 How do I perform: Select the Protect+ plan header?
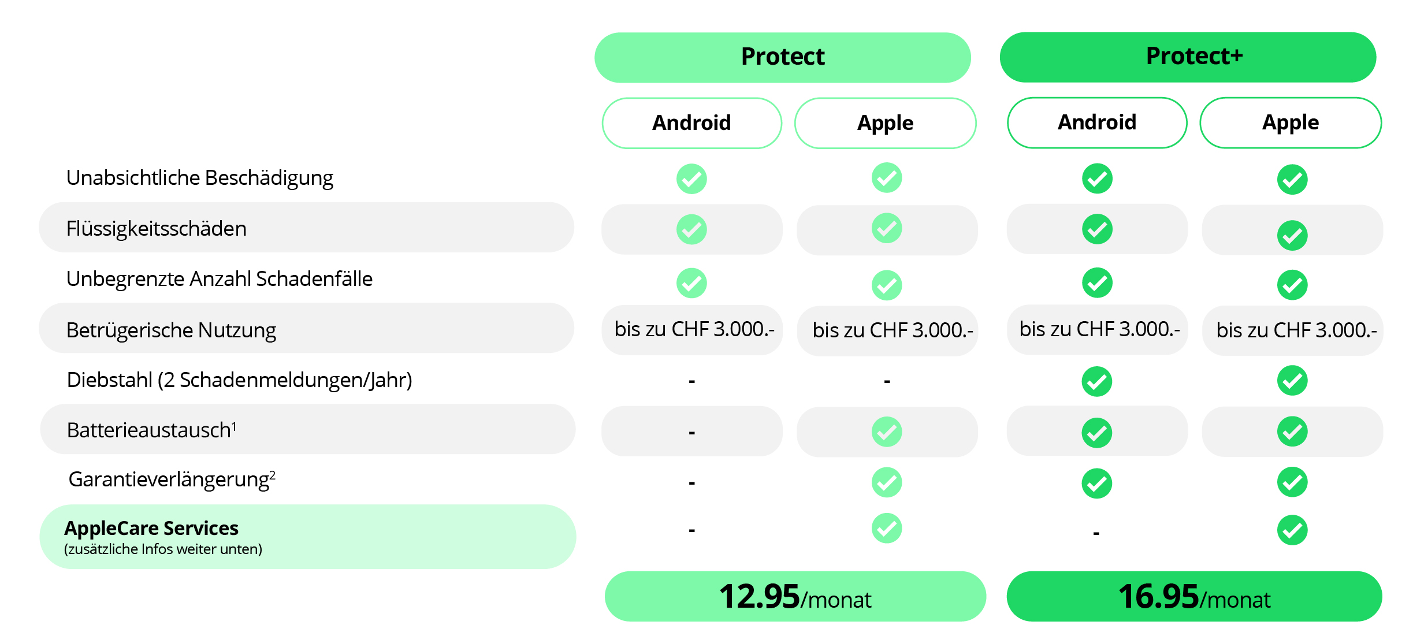(1188, 57)
